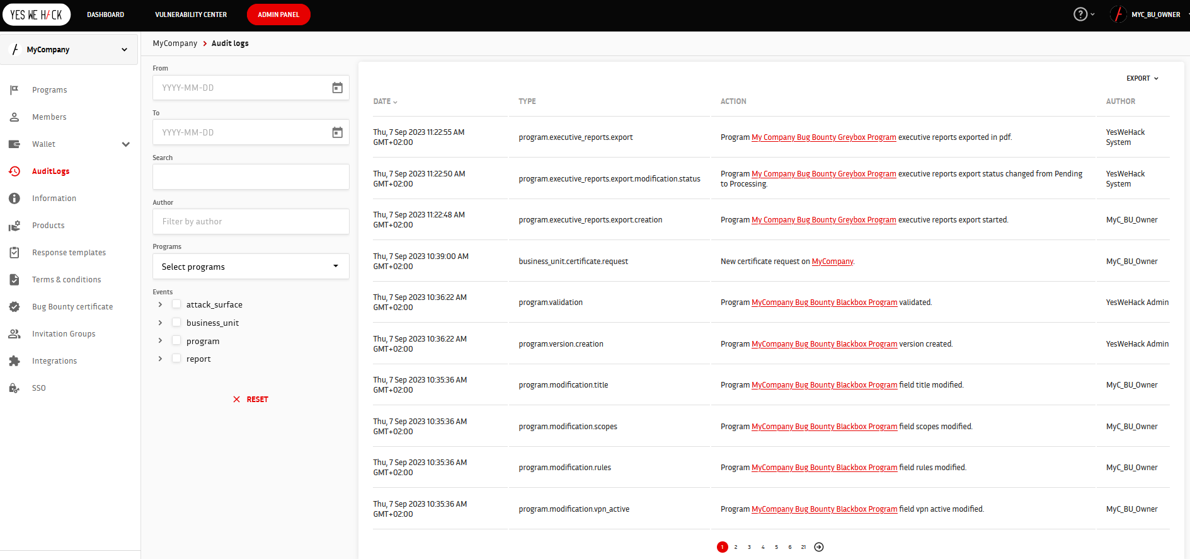The image size is (1190, 559).
Task: Check the business_unit events checkbox
Action: click(x=176, y=323)
